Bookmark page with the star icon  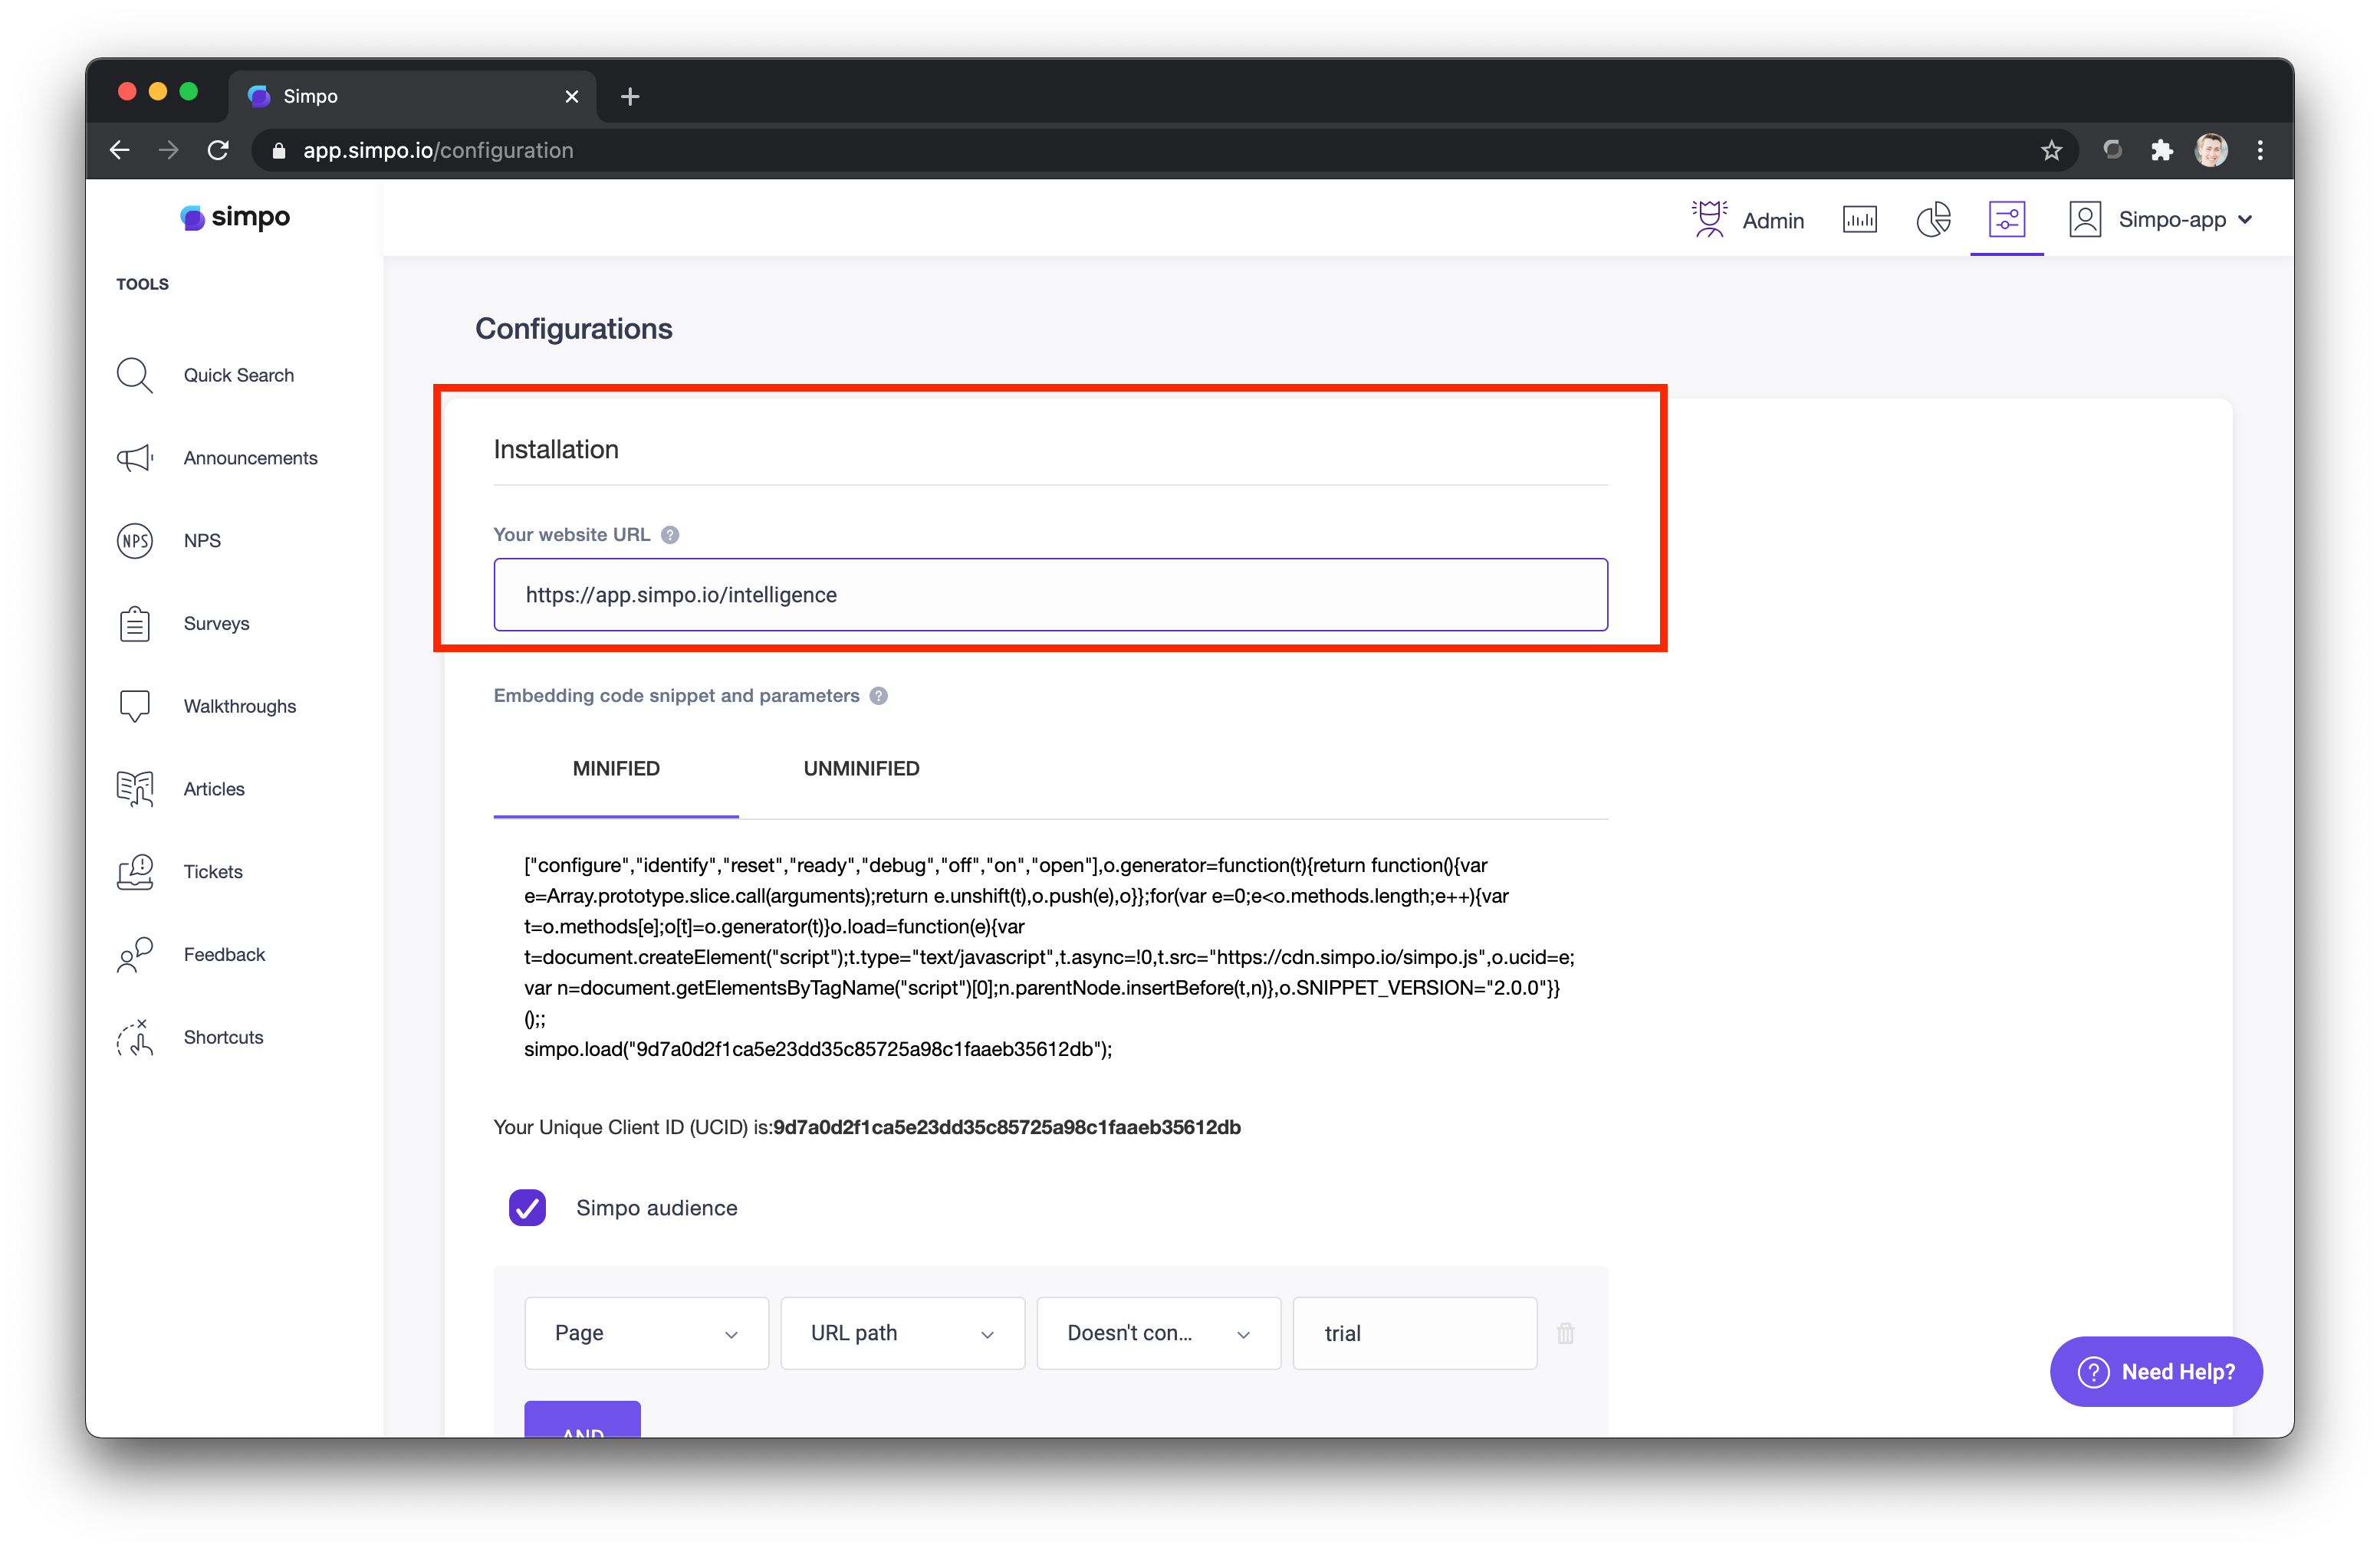[2051, 150]
